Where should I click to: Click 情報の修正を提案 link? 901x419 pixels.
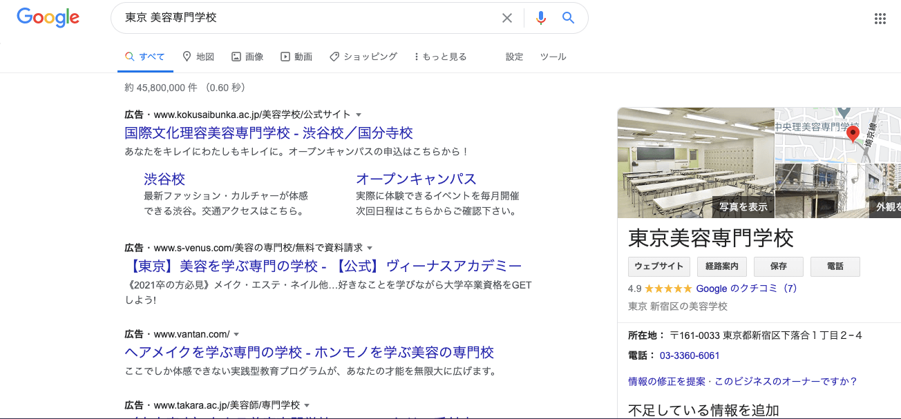coord(667,381)
